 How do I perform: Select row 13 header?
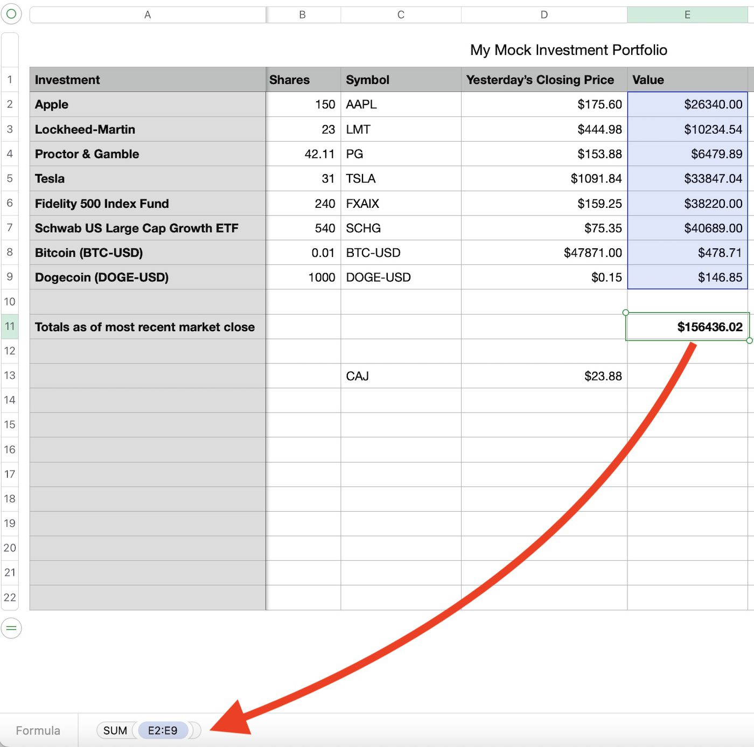click(x=10, y=376)
